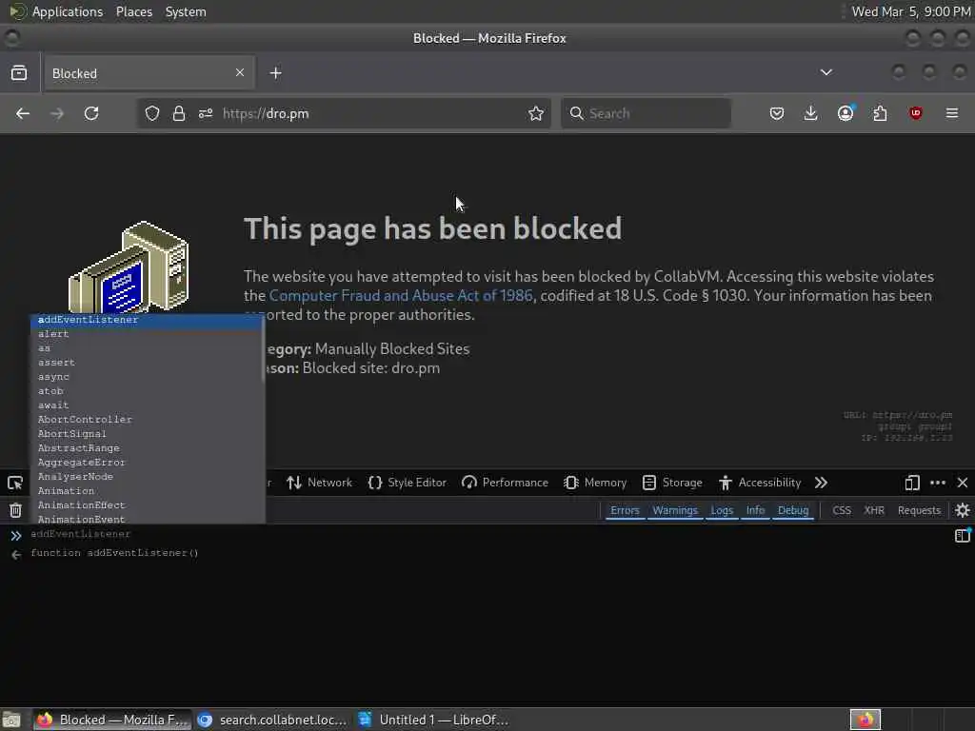Toggle the Logs console filter
The image size is (975, 731).
click(x=722, y=510)
